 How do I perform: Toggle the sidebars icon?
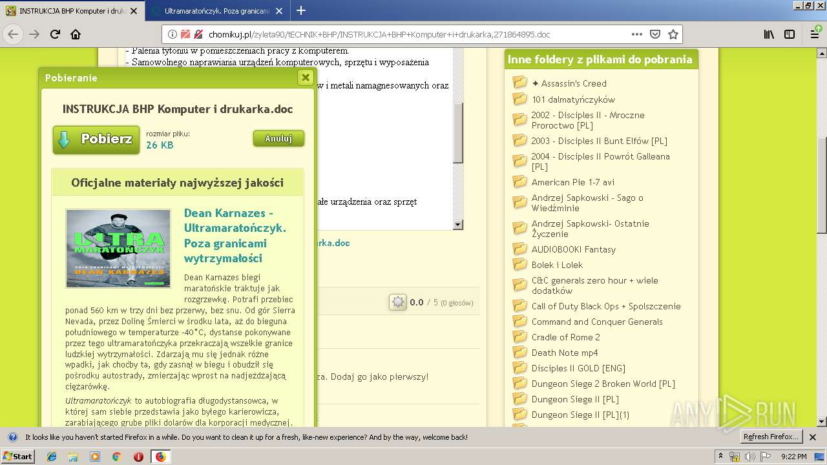click(x=790, y=34)
